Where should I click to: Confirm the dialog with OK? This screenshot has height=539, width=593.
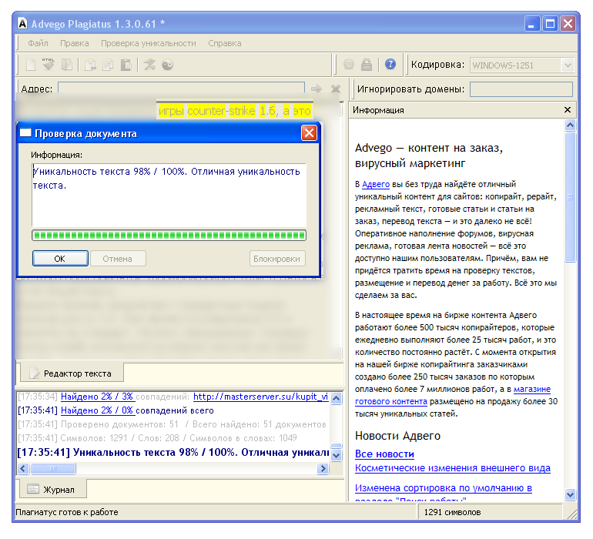60,259
